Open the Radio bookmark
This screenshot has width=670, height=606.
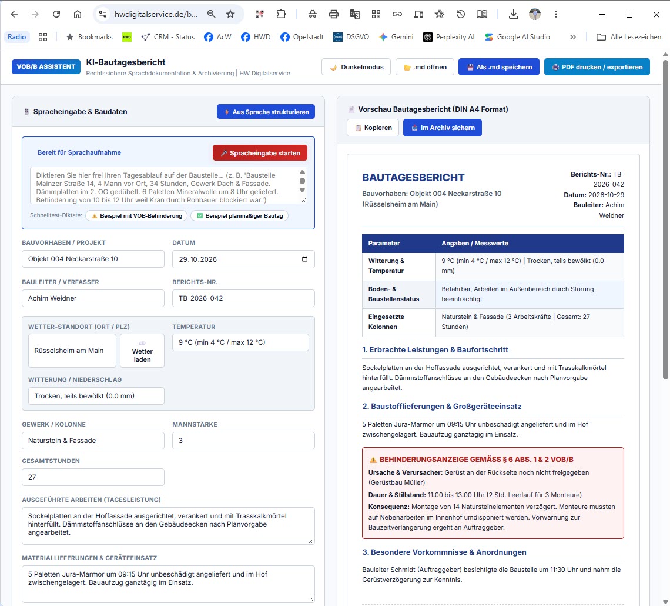point(16,37)
